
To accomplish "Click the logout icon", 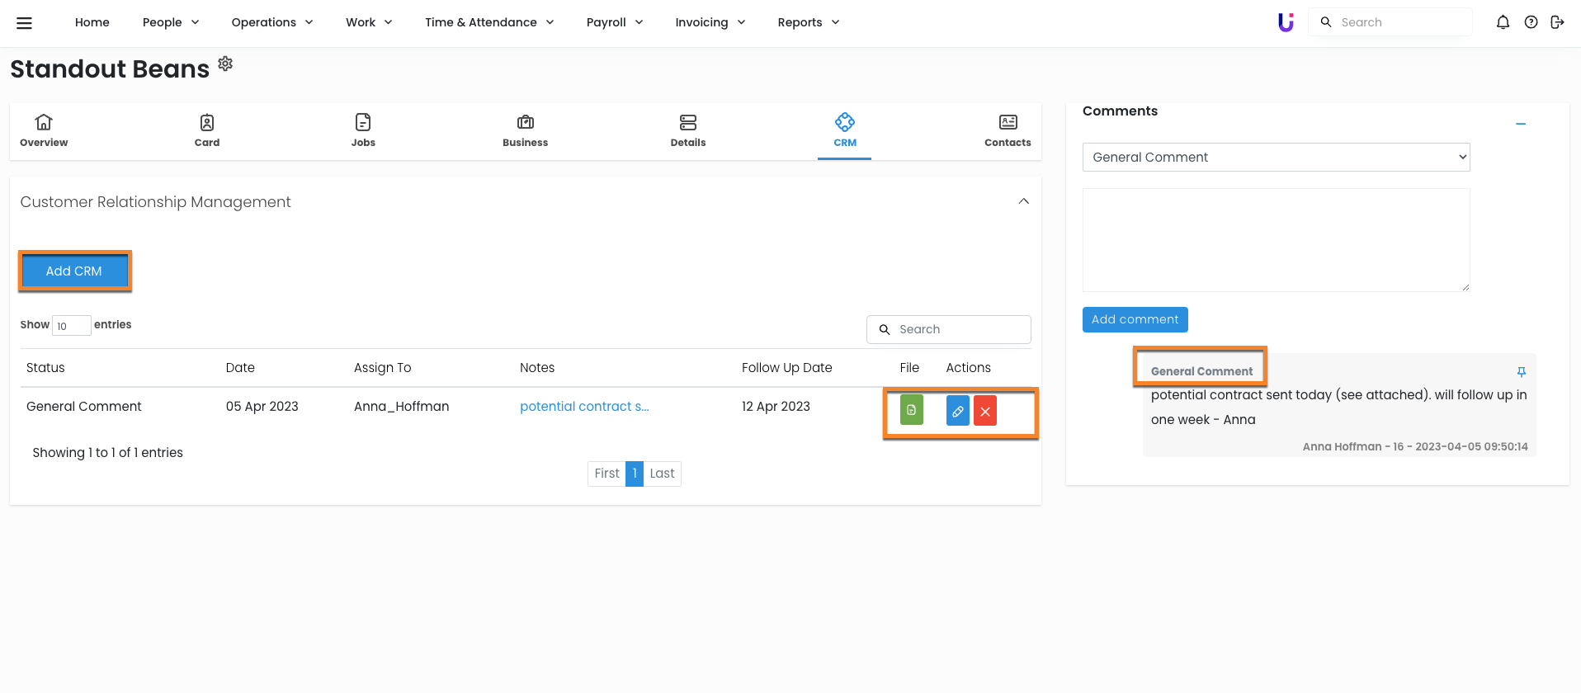I will point(1557,22).
